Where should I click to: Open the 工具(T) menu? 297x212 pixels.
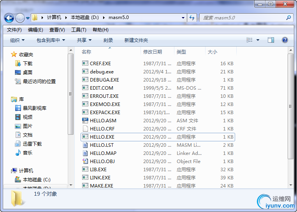79,30
